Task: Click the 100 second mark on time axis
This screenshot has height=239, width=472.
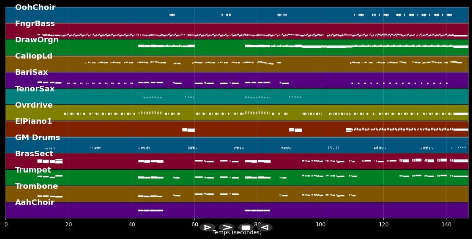Action: (320, 225)
